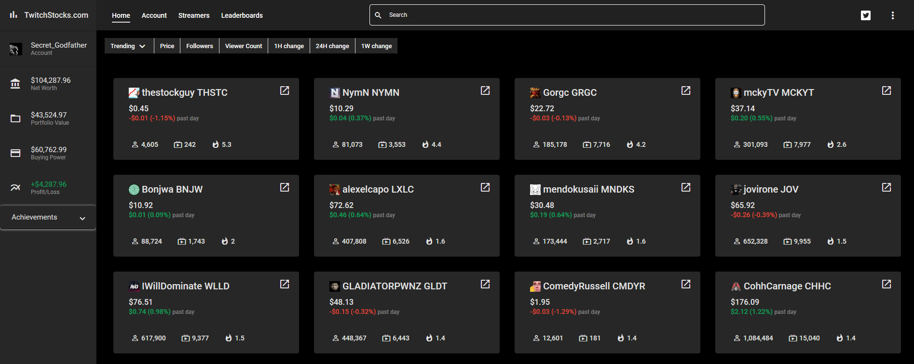Go to the Home tab

point(121,15)
